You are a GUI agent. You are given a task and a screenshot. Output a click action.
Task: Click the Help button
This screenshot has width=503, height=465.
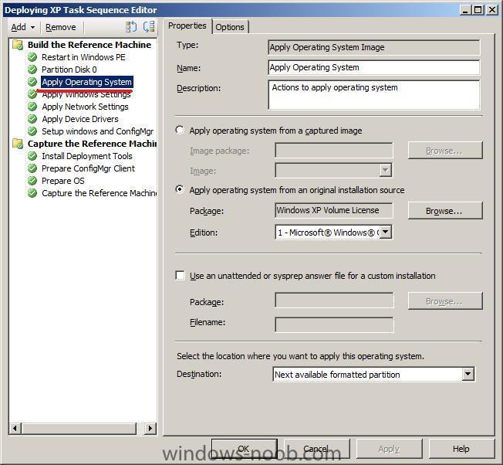(x=461, y=449)
